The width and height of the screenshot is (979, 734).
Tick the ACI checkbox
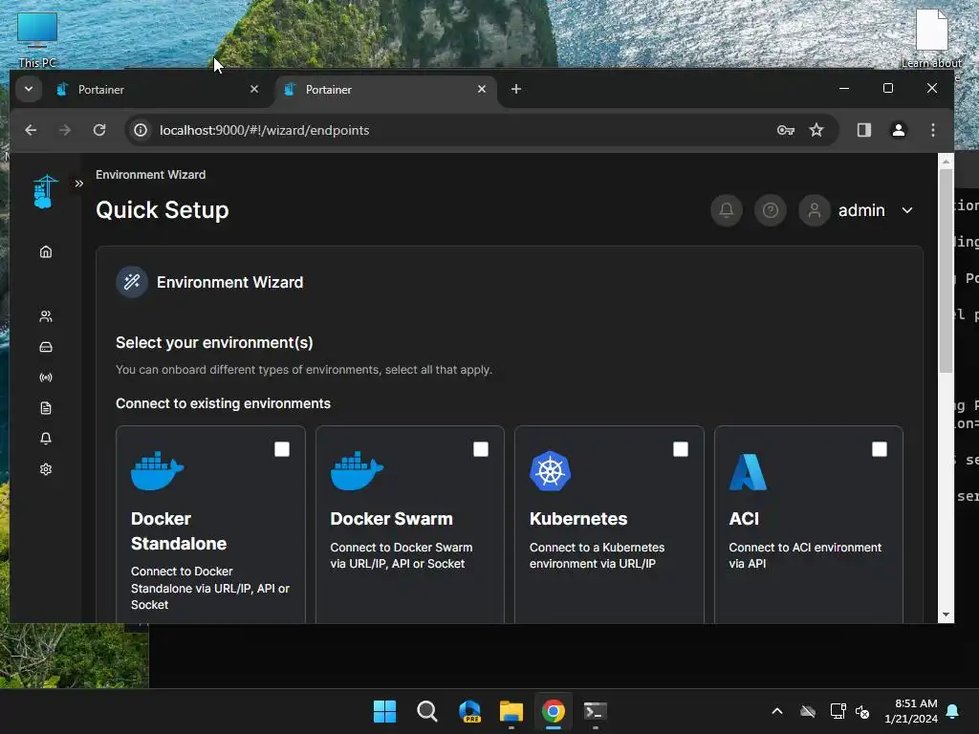(x=880, y=449)
